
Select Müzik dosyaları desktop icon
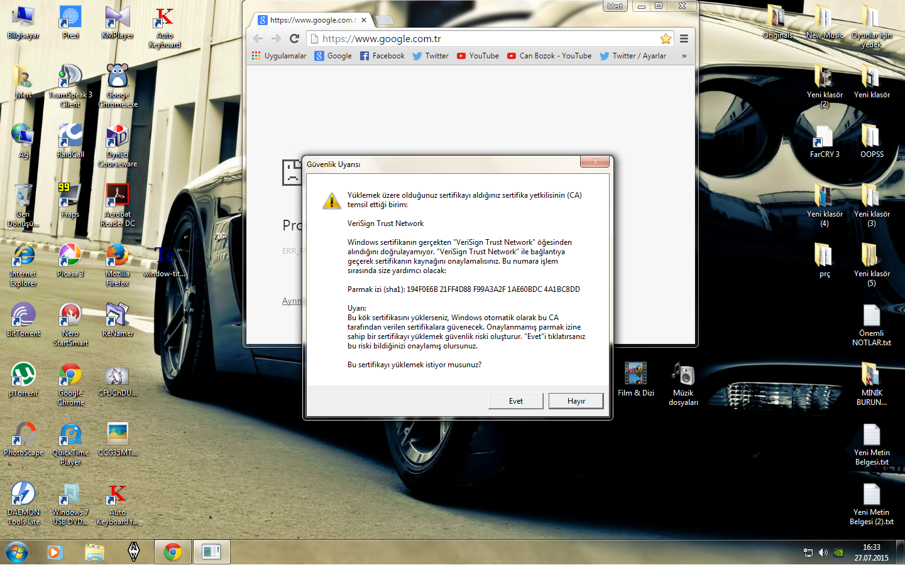click(x=683, y=384)
